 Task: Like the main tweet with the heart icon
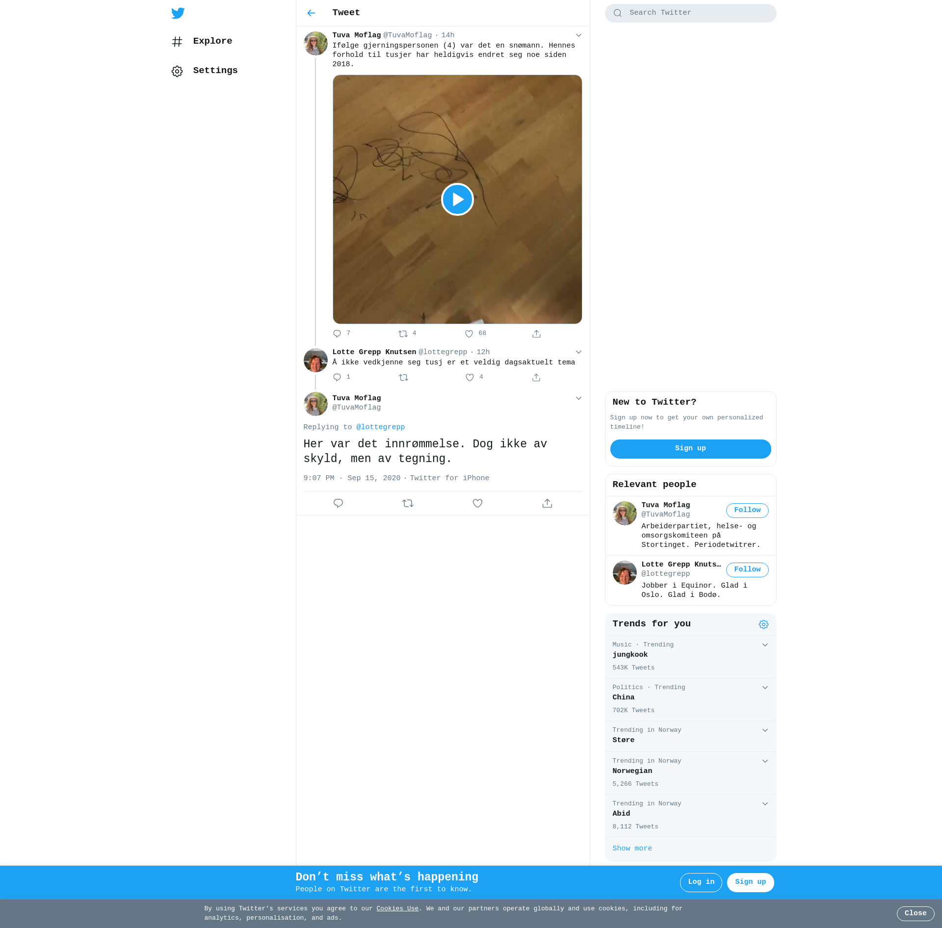(x=477, y=503)
